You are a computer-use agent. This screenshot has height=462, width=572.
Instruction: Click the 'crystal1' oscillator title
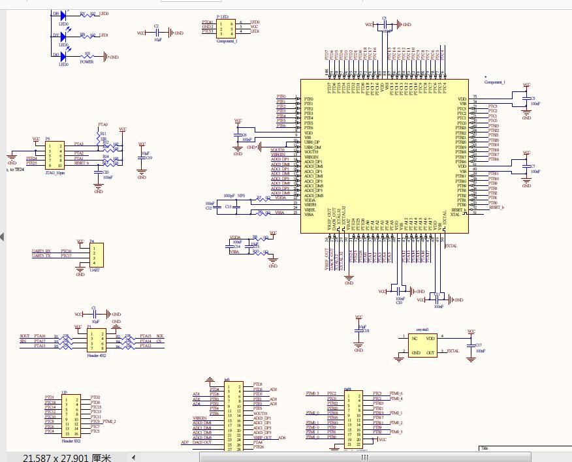pos(423,330)
